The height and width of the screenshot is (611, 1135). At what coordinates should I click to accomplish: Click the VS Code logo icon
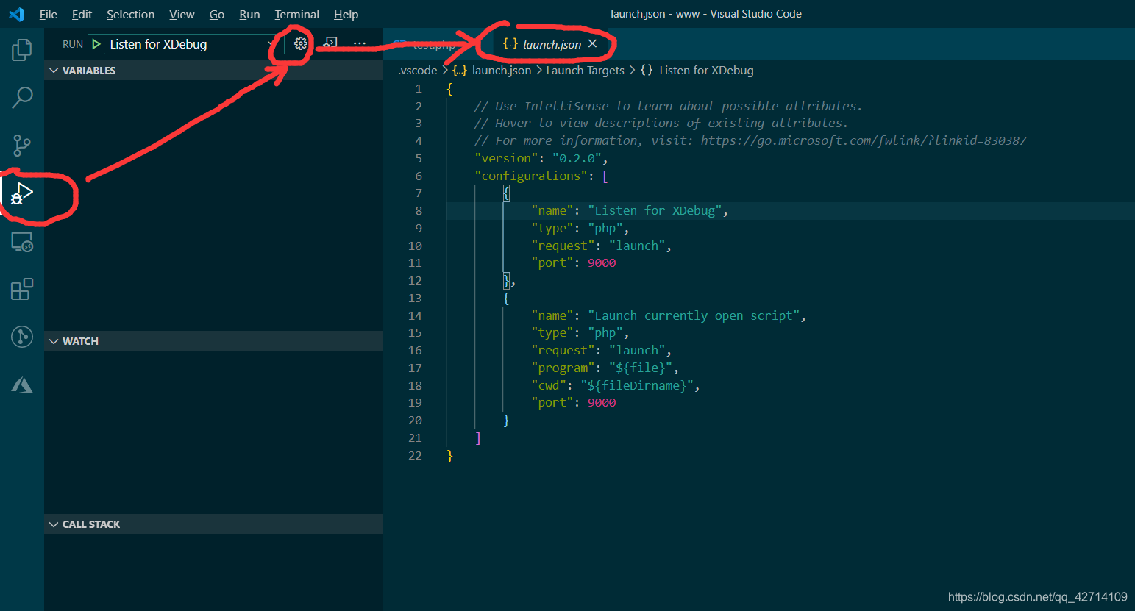[x=16, y=14]
